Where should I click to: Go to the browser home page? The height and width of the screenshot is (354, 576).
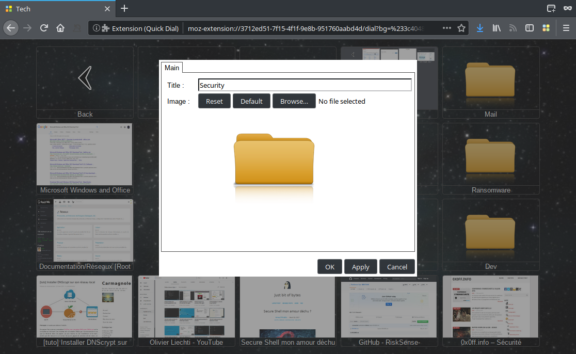click(x=60, y=28)
